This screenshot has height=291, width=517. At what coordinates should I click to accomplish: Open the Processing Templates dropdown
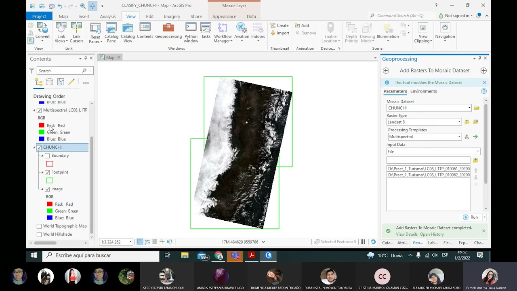(459, 137)
